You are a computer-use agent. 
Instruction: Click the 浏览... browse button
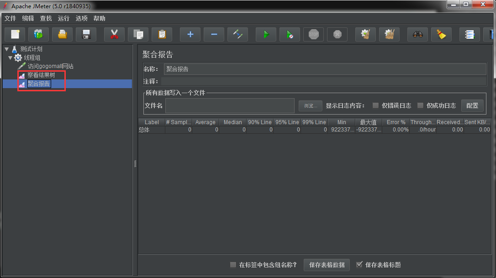310,105
